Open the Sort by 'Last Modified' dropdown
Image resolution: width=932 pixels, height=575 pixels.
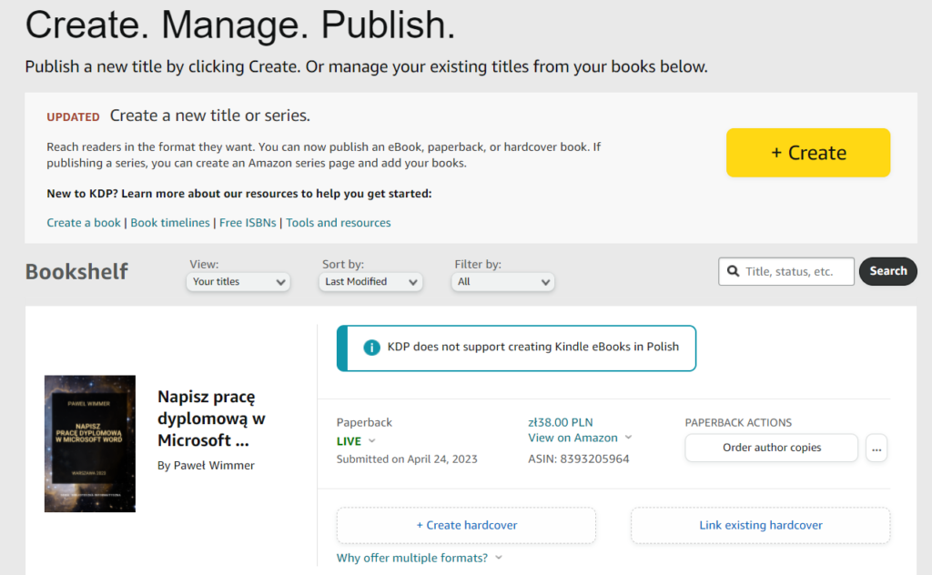tap(372, 282)
